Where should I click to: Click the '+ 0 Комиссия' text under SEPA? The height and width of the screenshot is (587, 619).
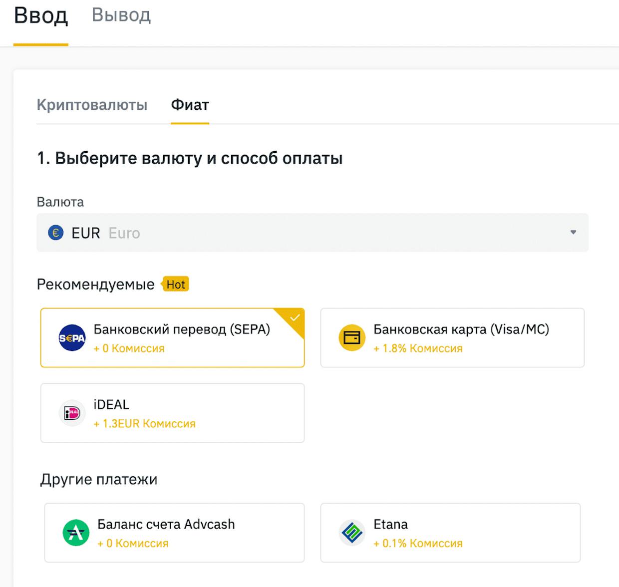(129, 348)
